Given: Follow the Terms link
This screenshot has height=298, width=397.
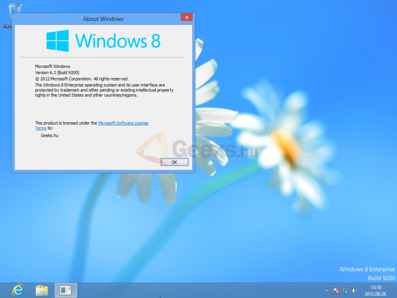Looking at the screenshot, I should tap(41, 128).
